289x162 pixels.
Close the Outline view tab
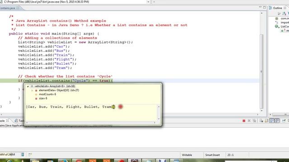[285, 8]
